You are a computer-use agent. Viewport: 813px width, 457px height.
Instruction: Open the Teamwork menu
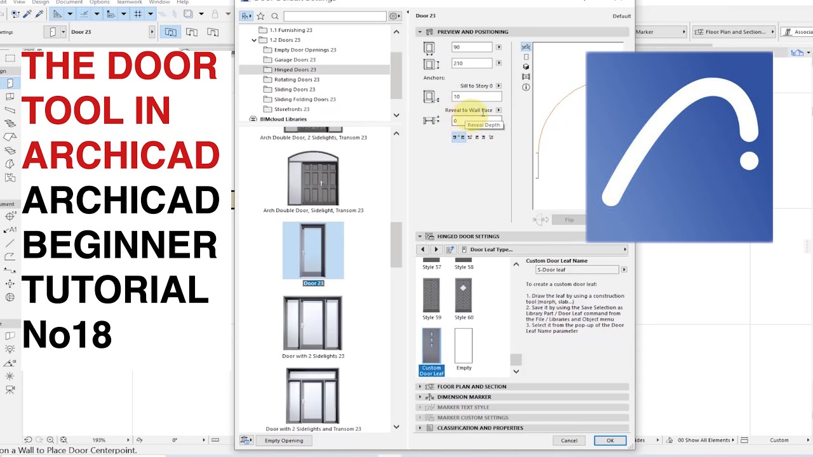[x=130, y=3]
